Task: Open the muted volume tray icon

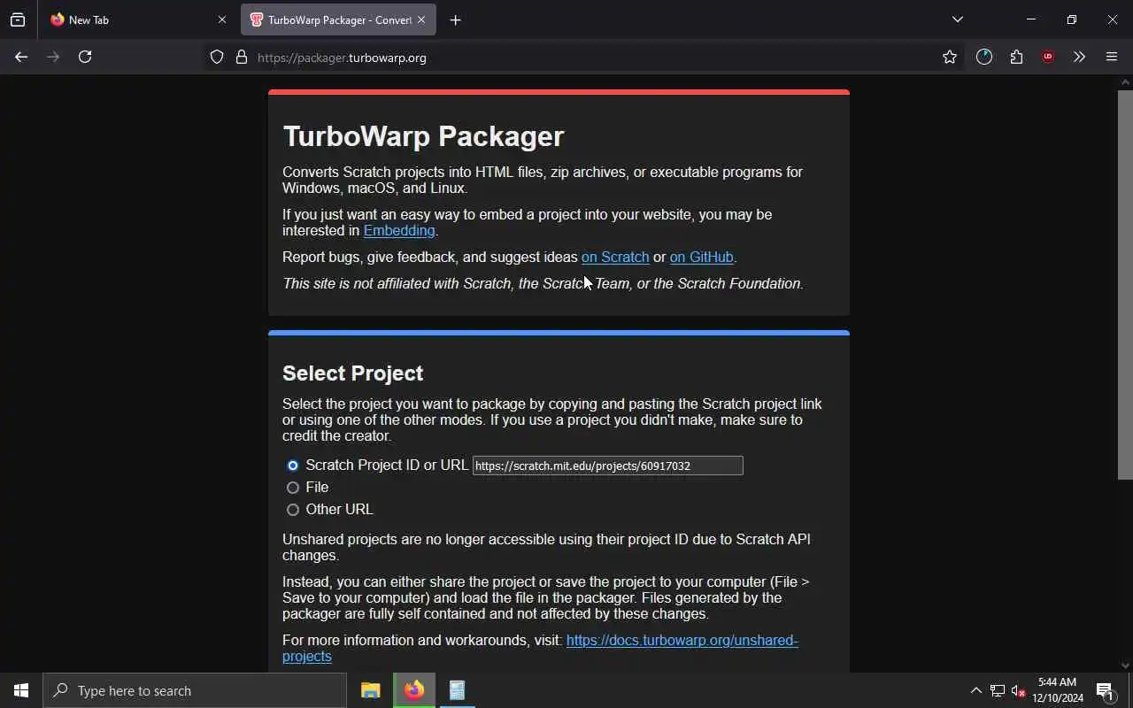Action: pyautogui.click(x=1019, y=690)
